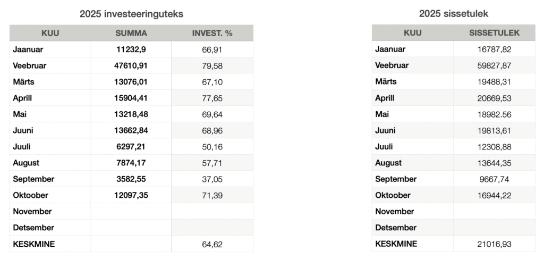Select the empty Detsember SISSETULEK cell
Viewport: 544px width, 267px height.
pyautogui.click(x=495, y=228)
